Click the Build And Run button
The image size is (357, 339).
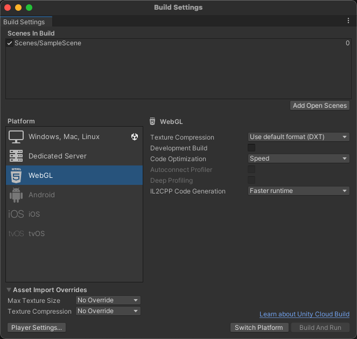click(320, 328)
